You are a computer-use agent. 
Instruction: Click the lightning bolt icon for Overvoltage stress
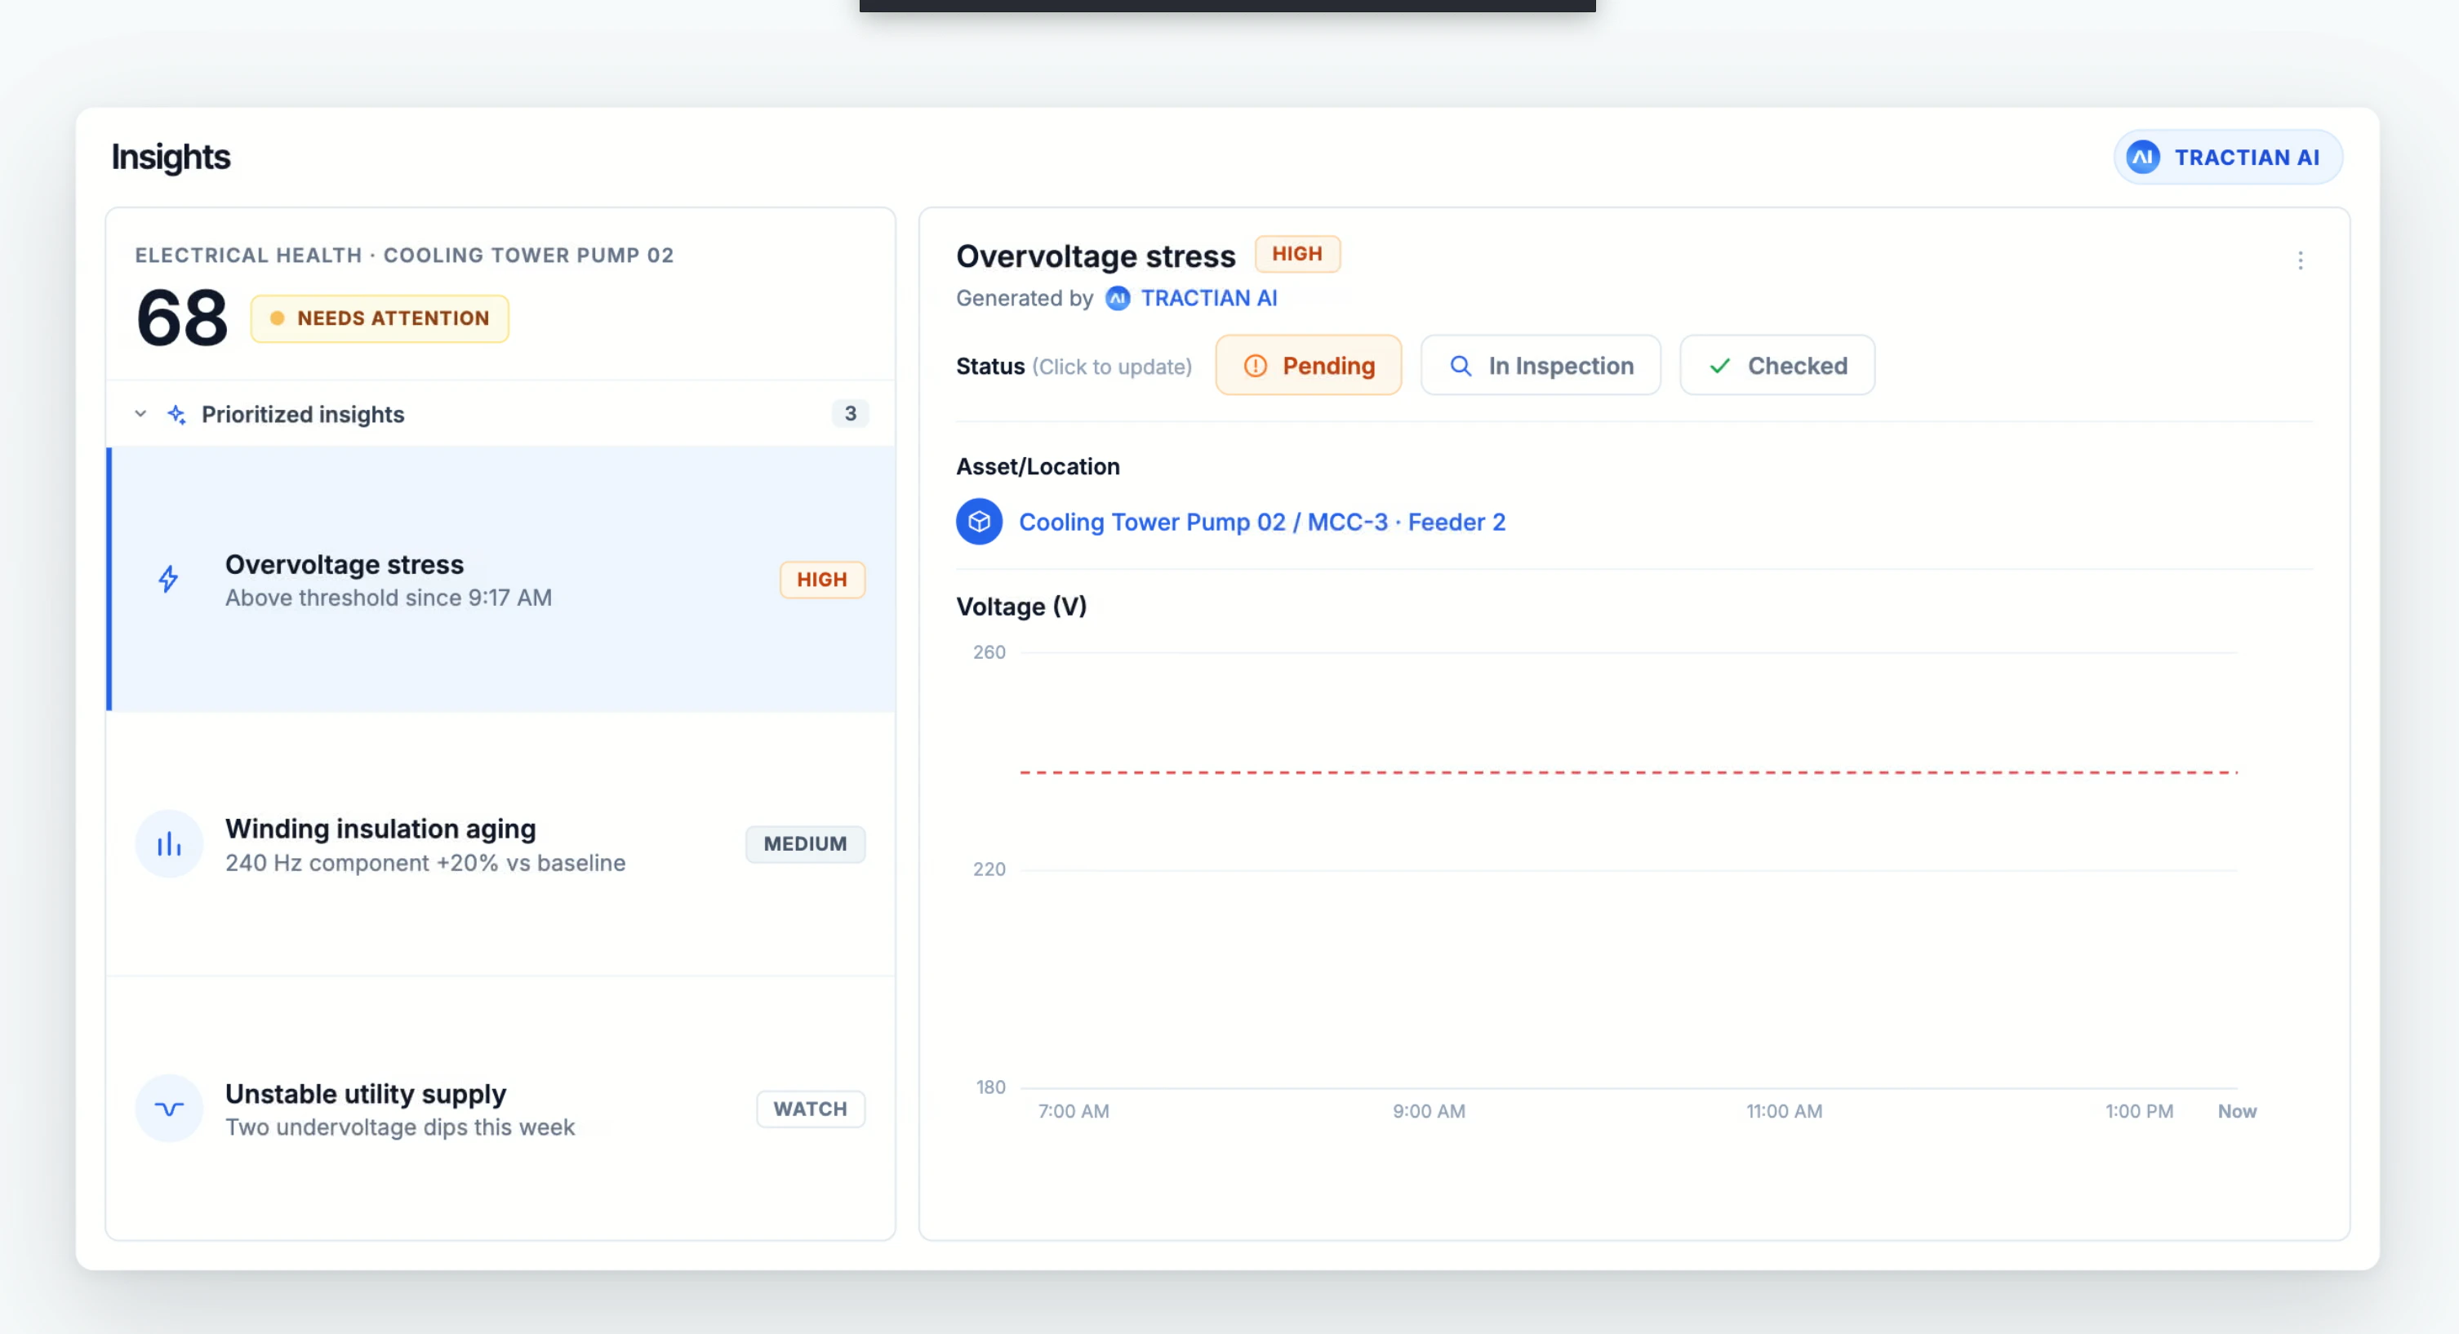[168, 580]
